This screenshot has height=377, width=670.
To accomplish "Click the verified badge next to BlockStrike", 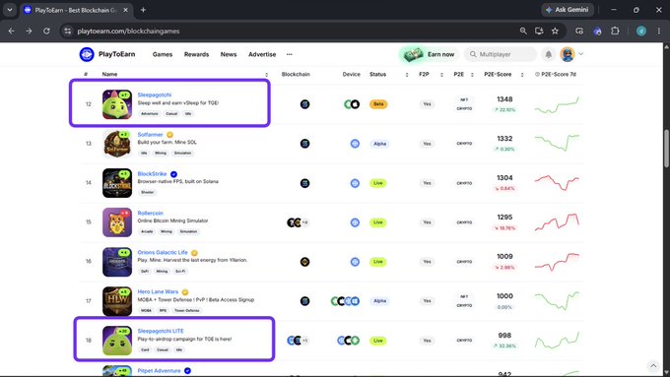I will pyautogui.click(x=174, y=174).
